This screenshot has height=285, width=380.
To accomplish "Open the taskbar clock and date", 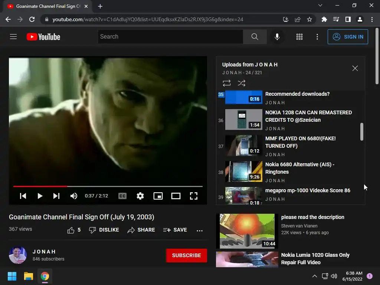I will [x=353, y=276].
